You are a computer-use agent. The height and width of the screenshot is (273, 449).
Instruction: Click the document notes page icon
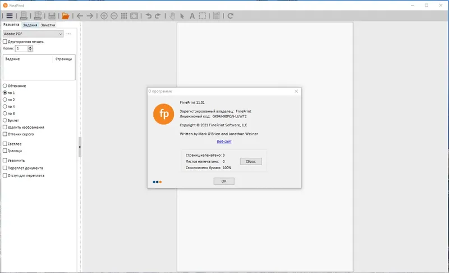click(217, 16)
